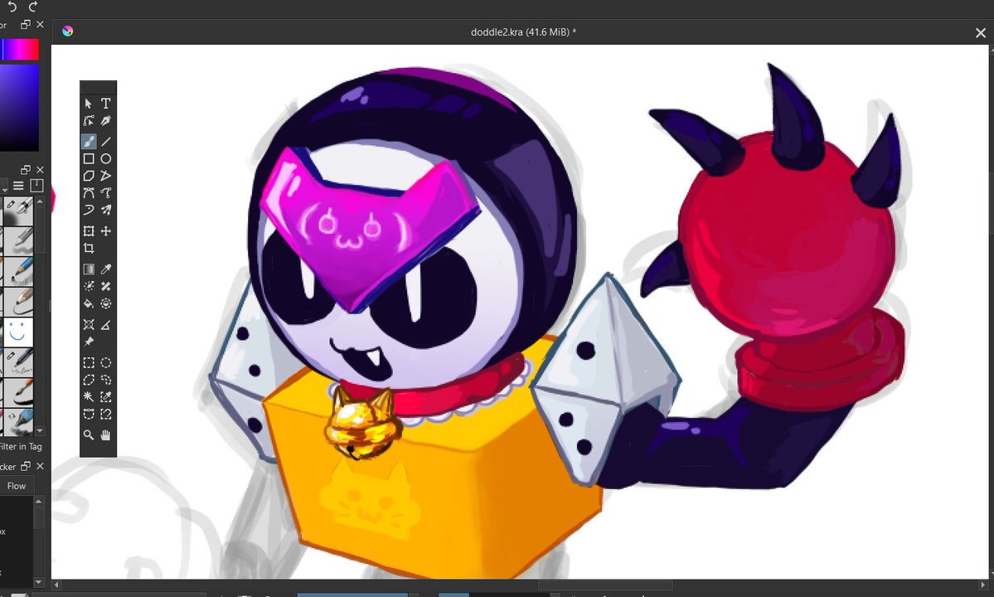Close the doddle2.kra document tab
The width and height of the screenshot is (994, 597).
point(980,32)
